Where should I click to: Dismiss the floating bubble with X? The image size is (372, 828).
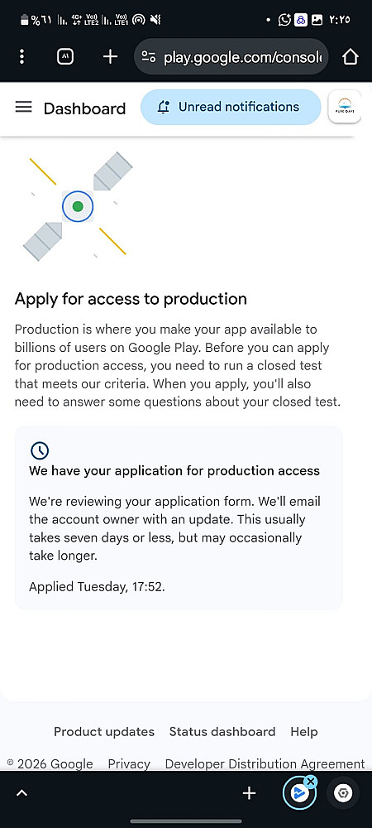[x=311, y=781]
